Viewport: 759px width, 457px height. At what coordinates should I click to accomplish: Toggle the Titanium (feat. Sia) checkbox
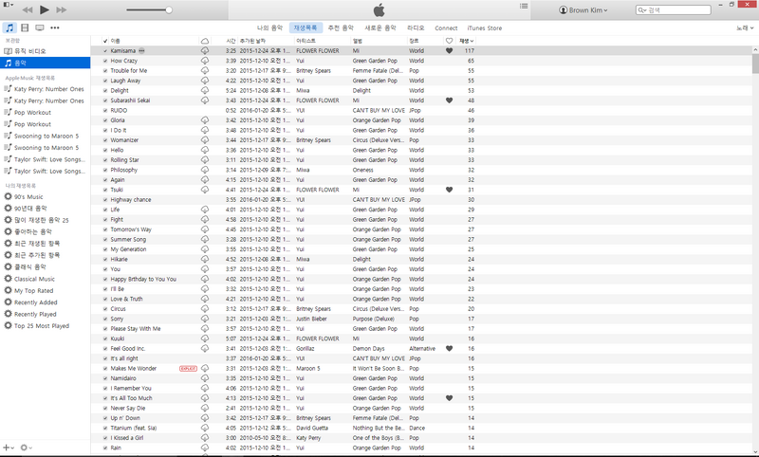[105, 428]
